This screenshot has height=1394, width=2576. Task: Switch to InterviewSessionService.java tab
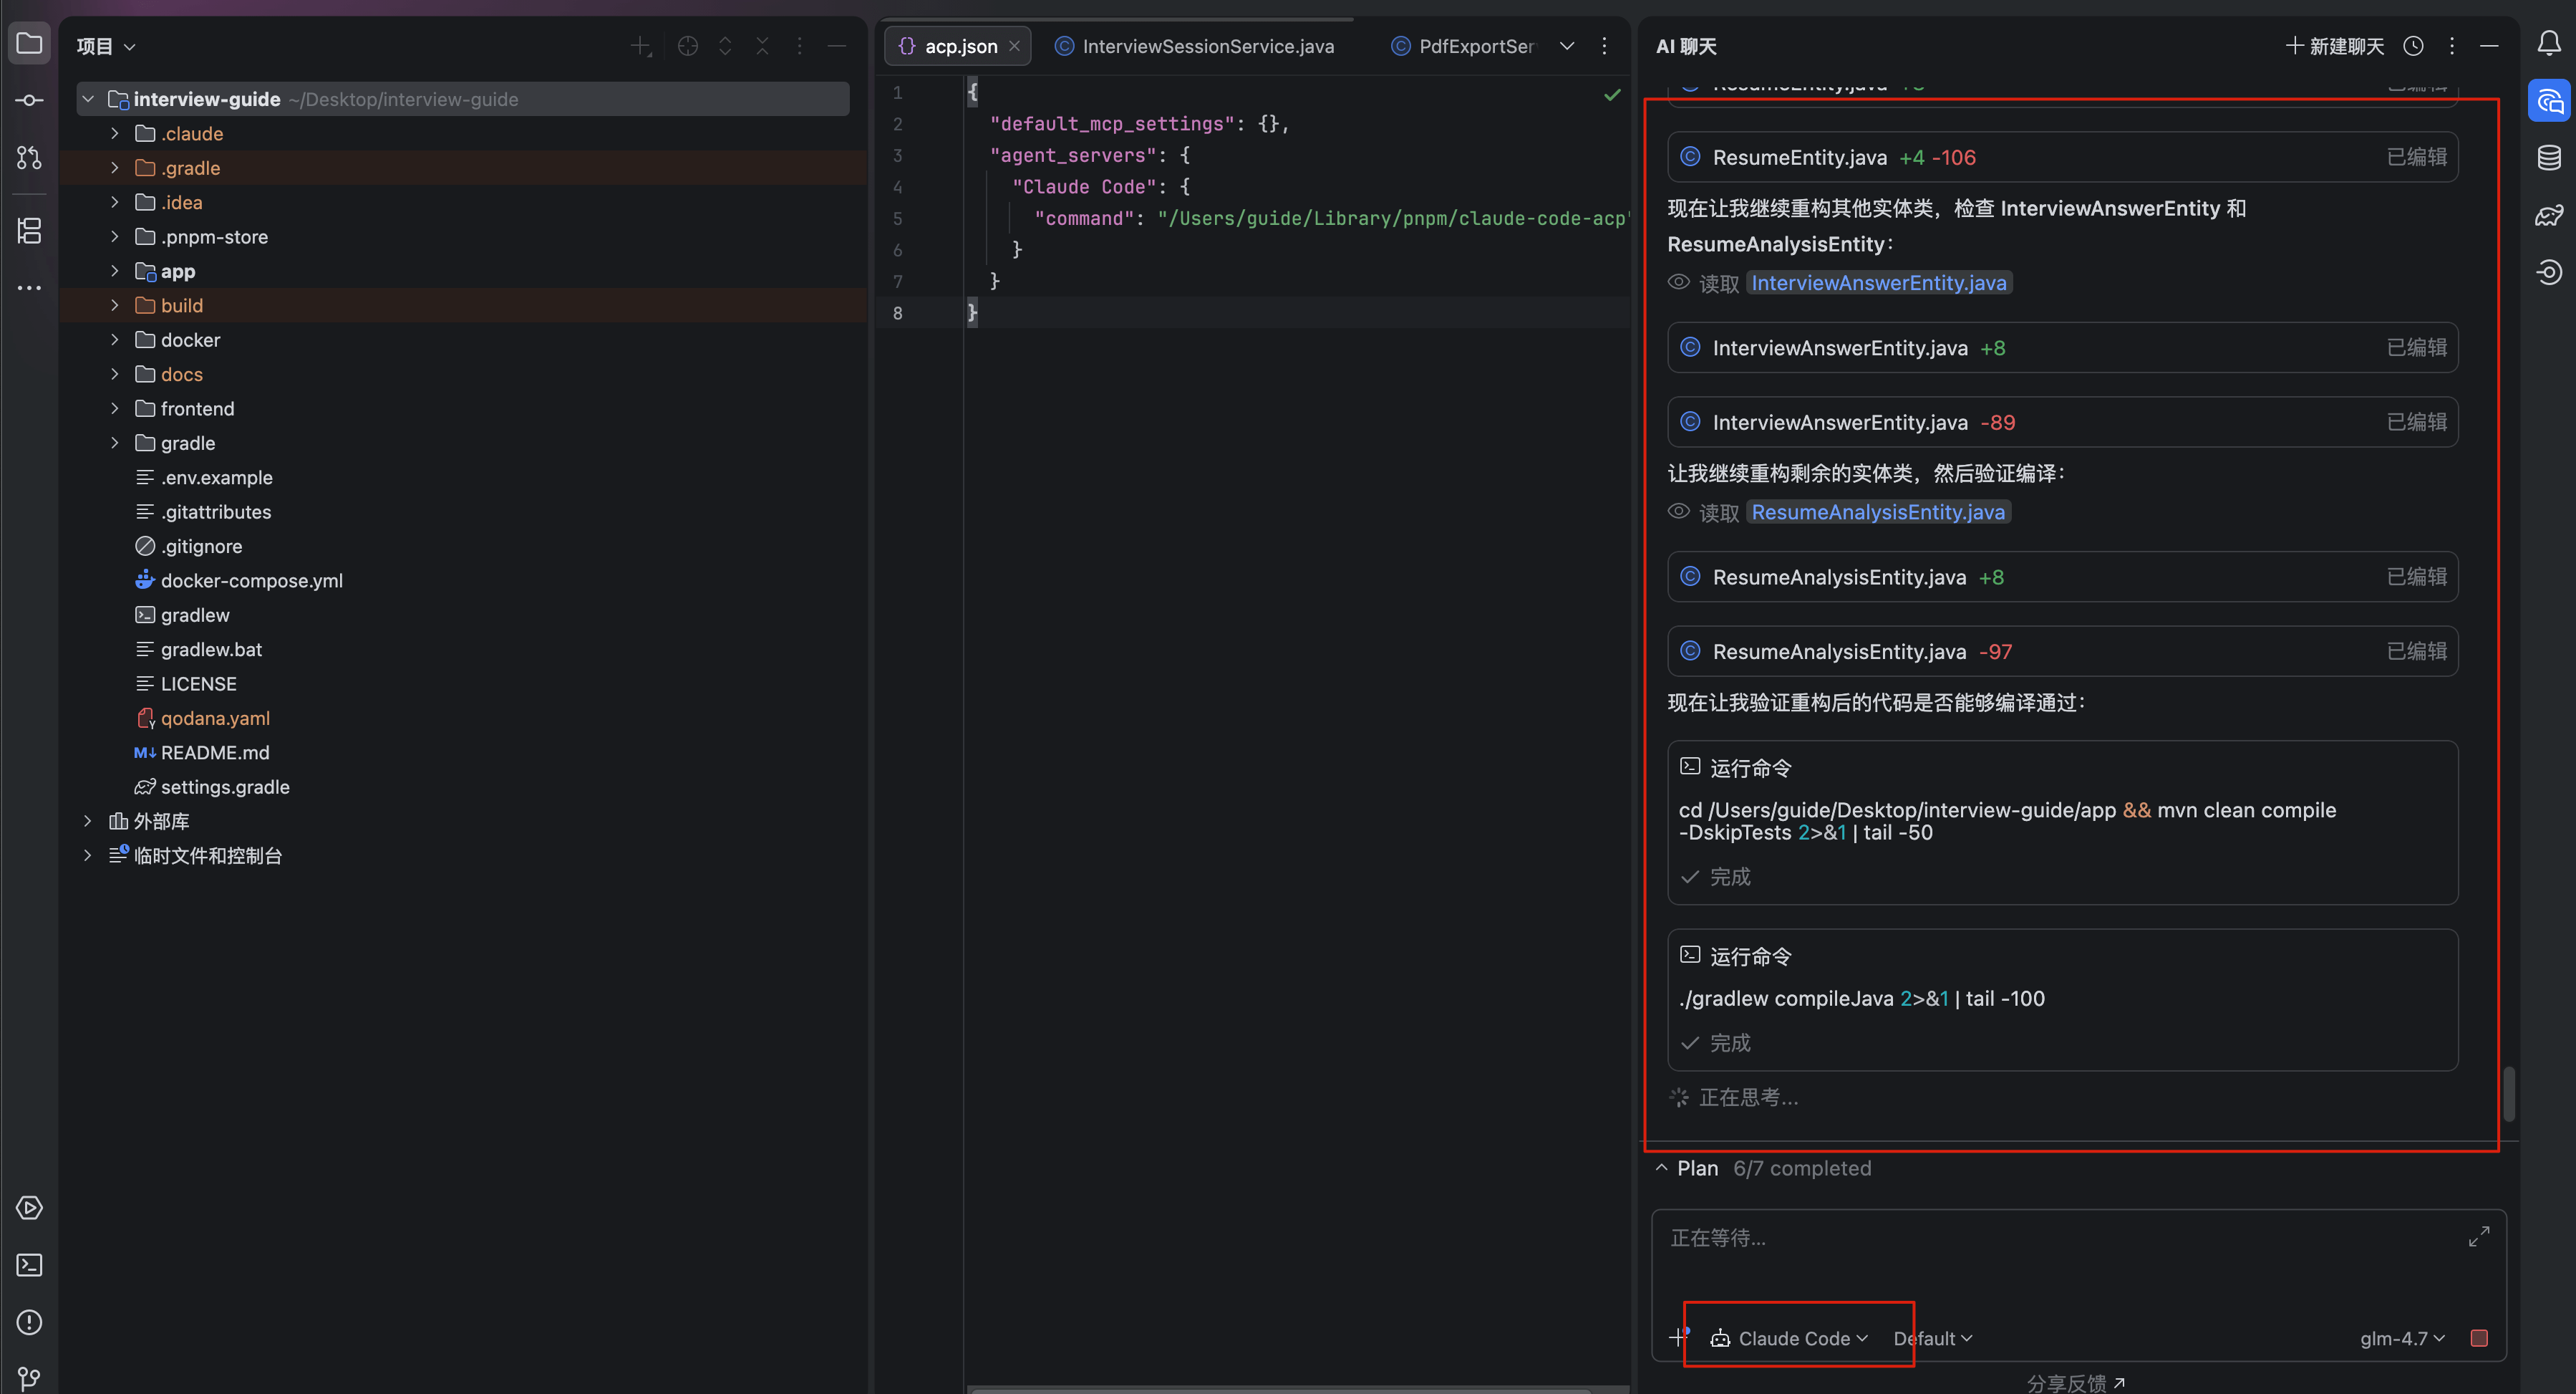pyautogui.click(x=1207, y=46)
